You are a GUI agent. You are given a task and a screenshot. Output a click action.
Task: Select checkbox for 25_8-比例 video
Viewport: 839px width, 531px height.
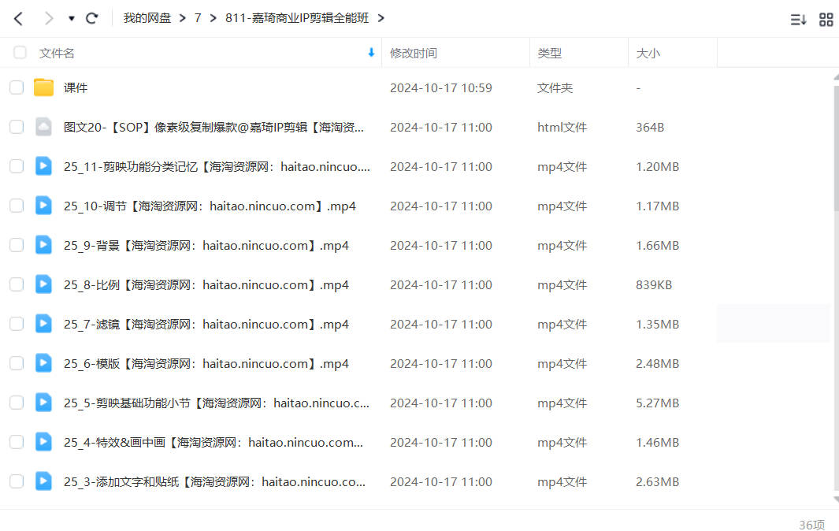[17, 284]
